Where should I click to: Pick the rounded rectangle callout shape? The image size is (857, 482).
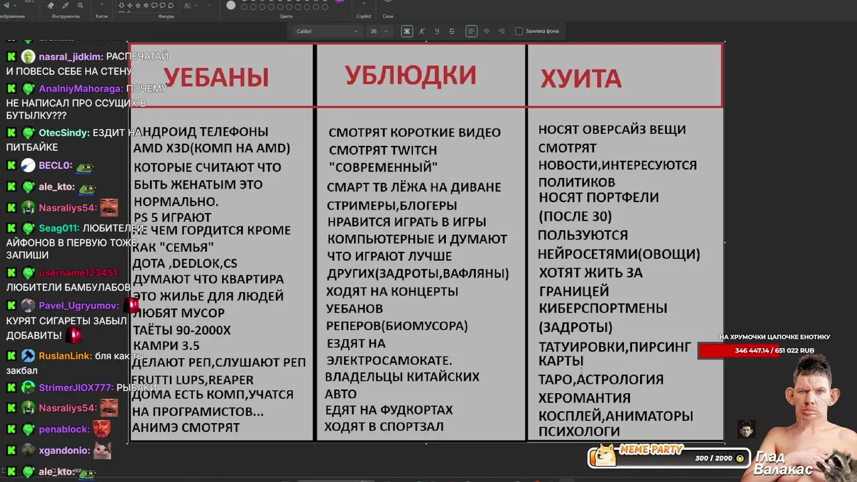pyautogui.click(x=155, y=5)
